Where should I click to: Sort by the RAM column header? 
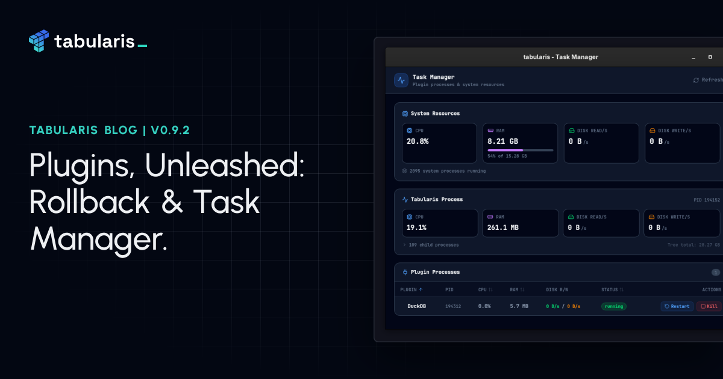(x=517, y=290)
